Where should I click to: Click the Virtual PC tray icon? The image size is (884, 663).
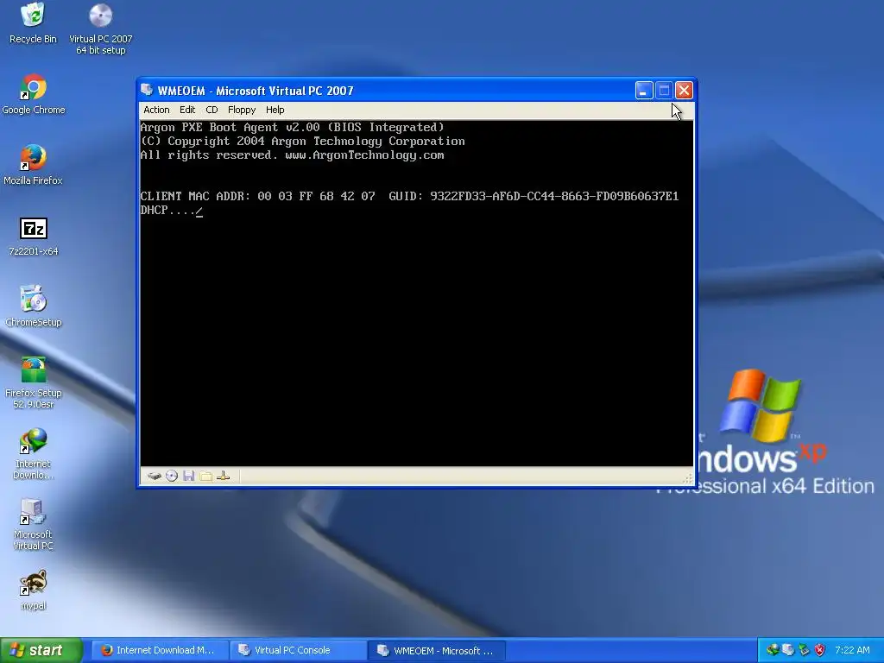(x=788, y=650)
